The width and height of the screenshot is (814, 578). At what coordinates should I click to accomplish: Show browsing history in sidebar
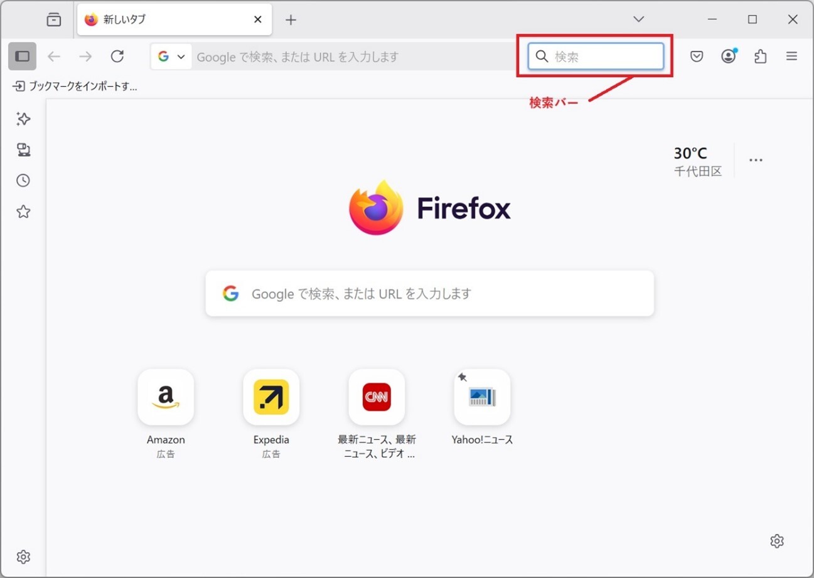23,181
